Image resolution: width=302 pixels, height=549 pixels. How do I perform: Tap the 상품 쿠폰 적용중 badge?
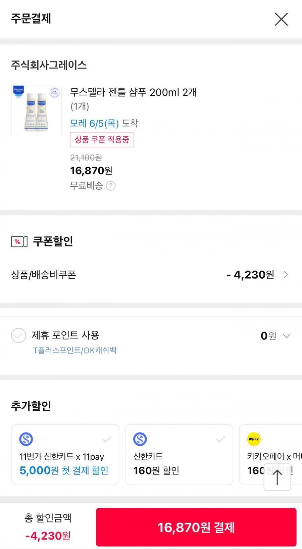click(102, 140)
